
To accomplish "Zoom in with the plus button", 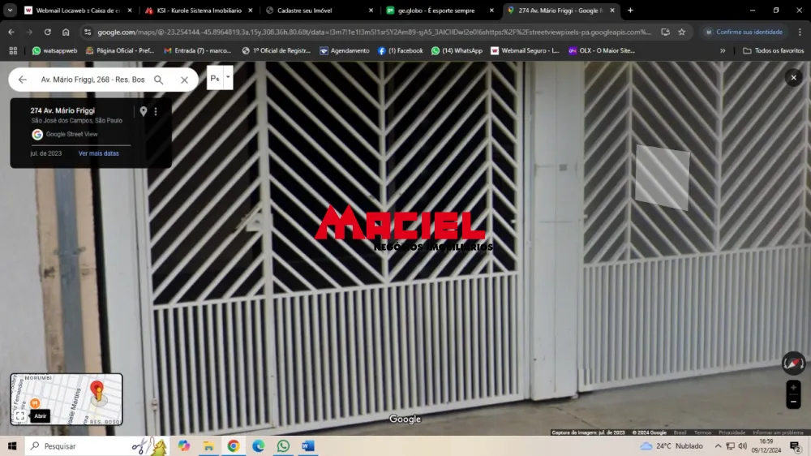I will [793, 388].
